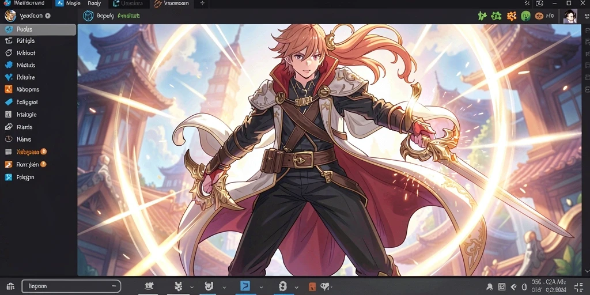Viewport: 590px width, 295px height.
Task: Toggle the orange badge beside Rornpisin
Action: 43,164
